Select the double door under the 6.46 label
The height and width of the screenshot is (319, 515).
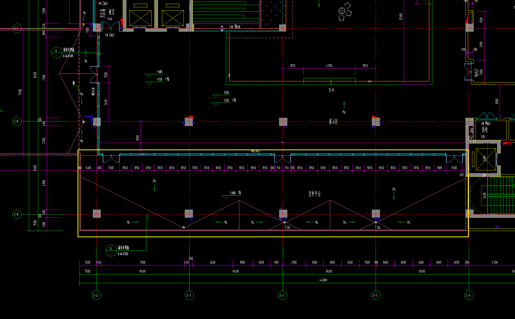point(111,26)
